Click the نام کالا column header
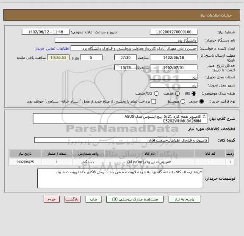 point(150,154)
